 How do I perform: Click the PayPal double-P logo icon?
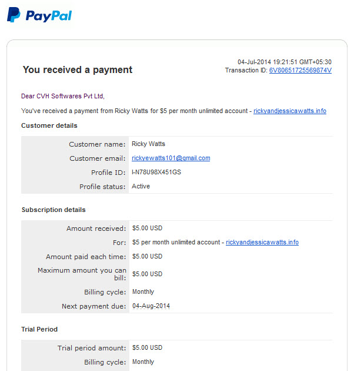tap(14, 15)
